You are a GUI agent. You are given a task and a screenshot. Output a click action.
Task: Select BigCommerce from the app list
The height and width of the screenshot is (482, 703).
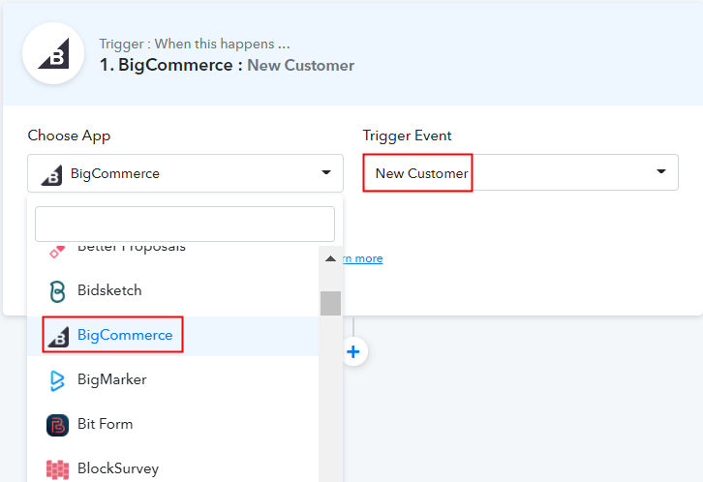click(x=173, y=335)
